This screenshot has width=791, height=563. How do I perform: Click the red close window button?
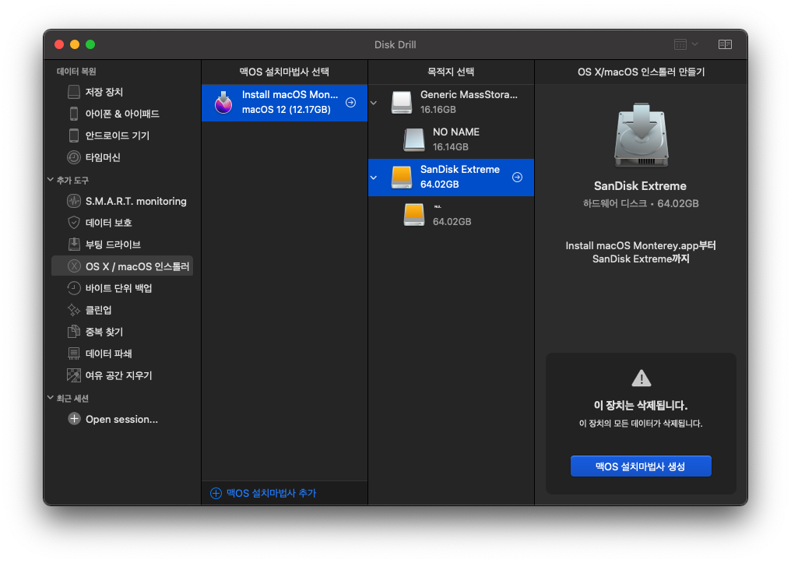pos(59,44)
